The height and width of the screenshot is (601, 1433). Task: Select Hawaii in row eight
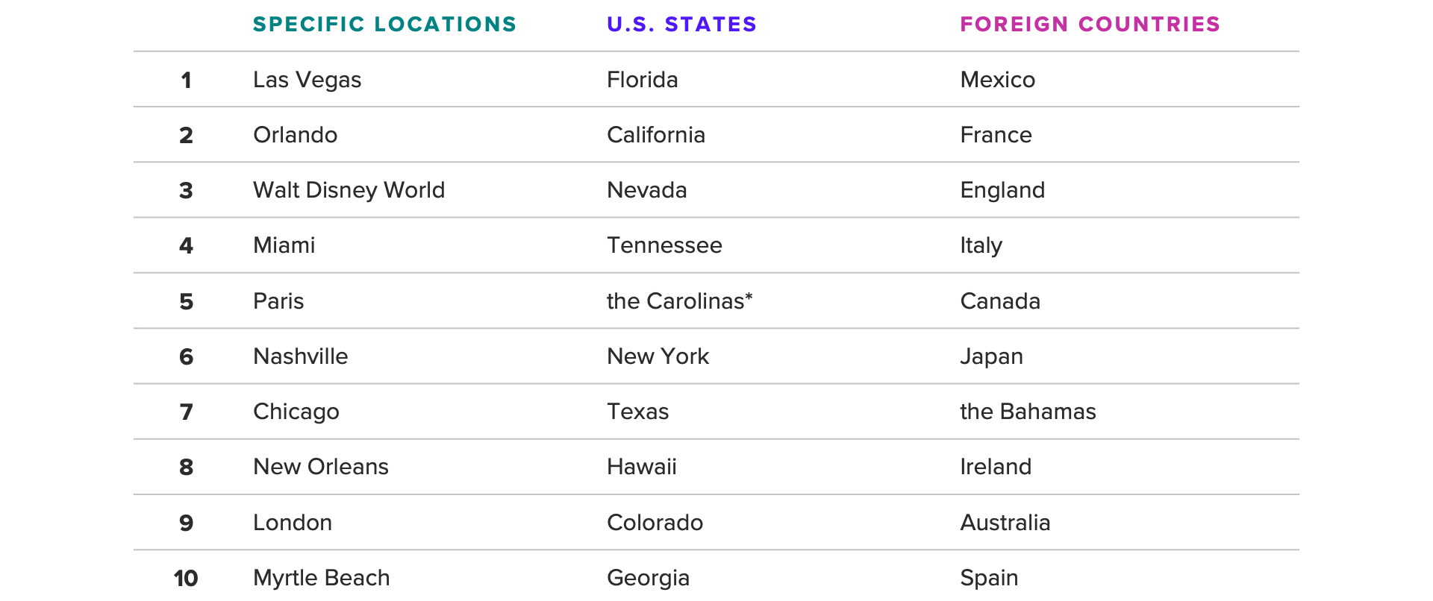(641, 467)
